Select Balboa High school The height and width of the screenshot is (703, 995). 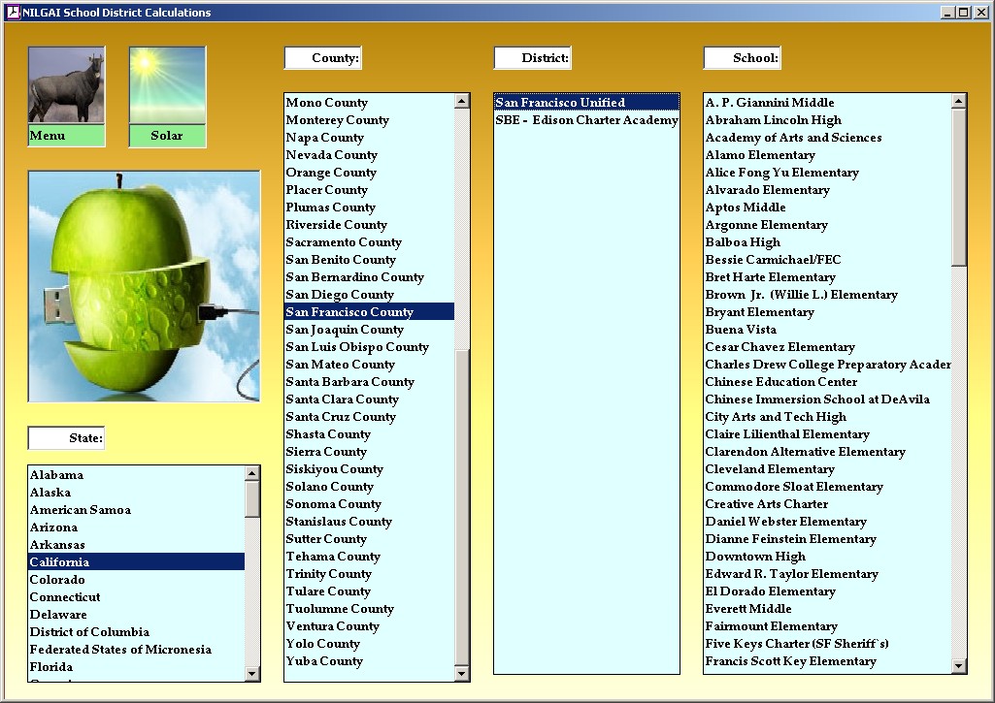(743, 242)
